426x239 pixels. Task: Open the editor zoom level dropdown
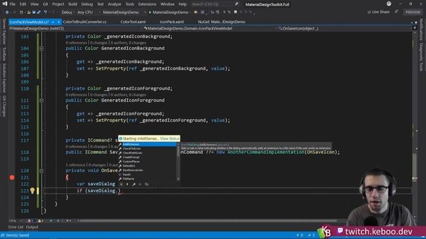pyautogui.click(x=15, y=221)
